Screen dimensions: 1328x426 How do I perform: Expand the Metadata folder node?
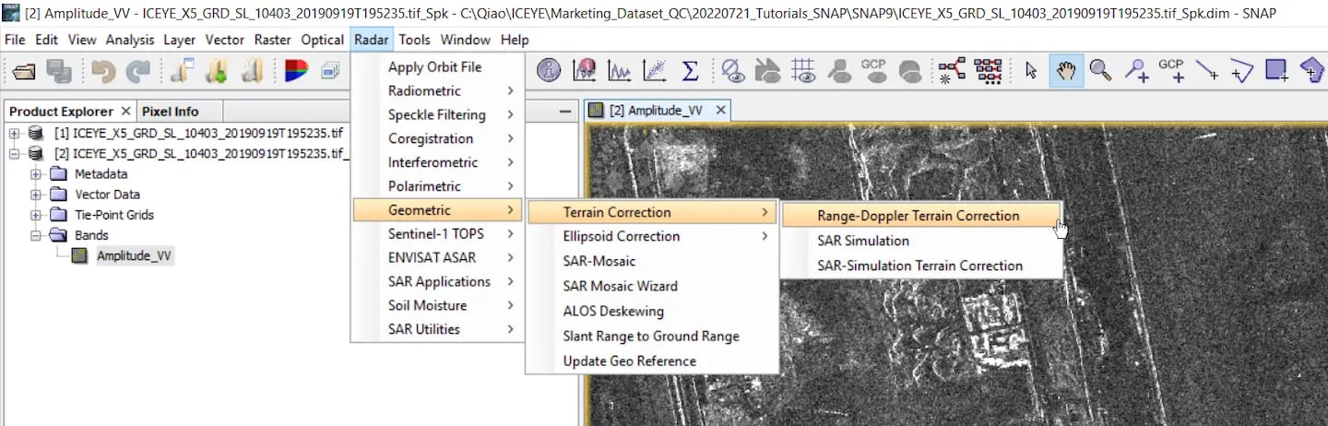(36, 174)
